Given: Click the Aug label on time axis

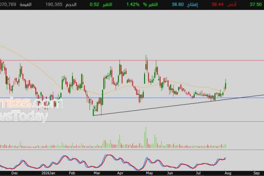Looking at the screenshot, I should [228, 173].
